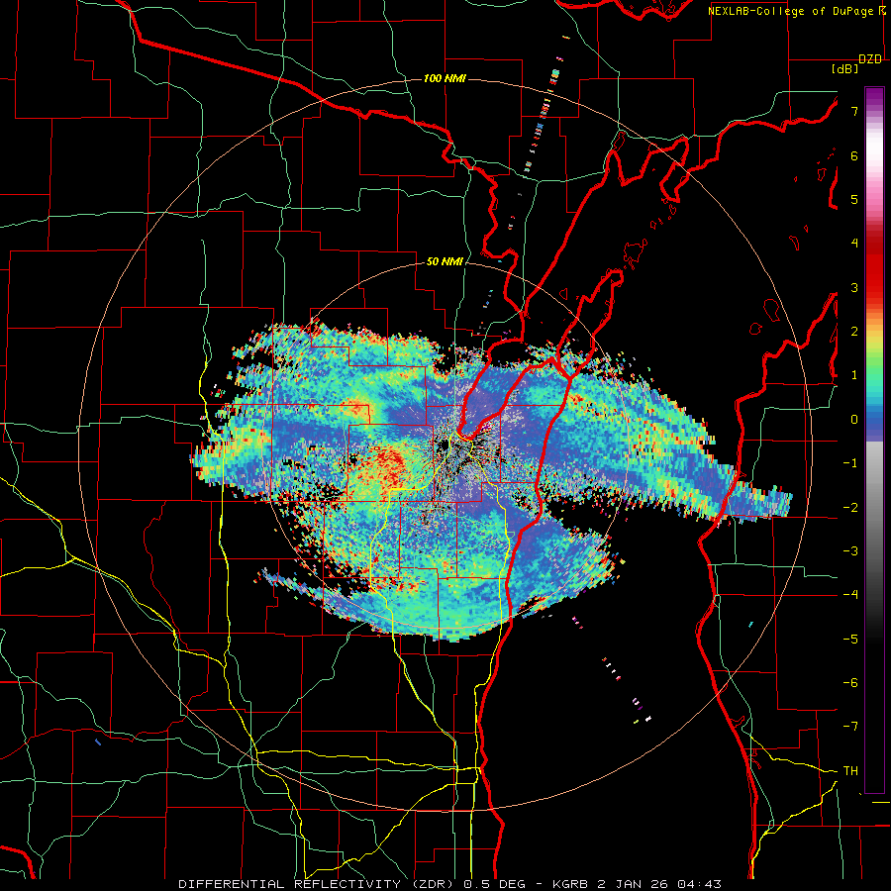The width and height of the screenshot is (891, 891).
Task: Click the color scale value 3
Action: (854, 287)
